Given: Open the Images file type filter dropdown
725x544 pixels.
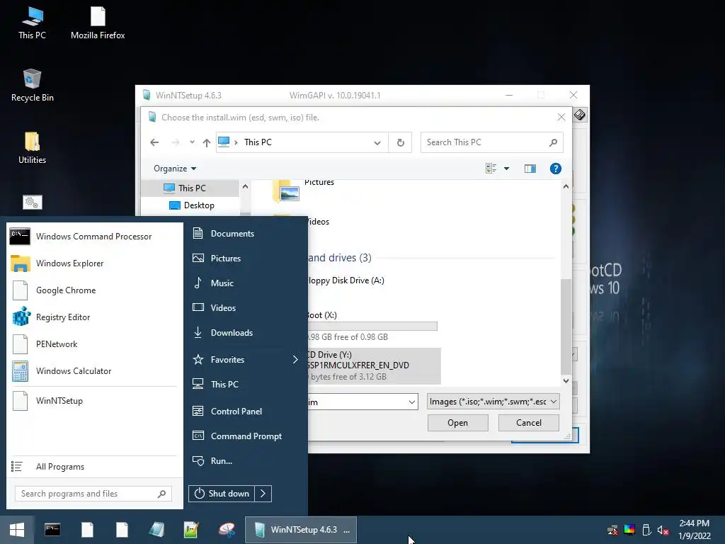Looking at the screenshot, I should click(493, 402).
